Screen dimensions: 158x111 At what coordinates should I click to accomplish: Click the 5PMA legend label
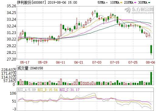coord(101,2)
